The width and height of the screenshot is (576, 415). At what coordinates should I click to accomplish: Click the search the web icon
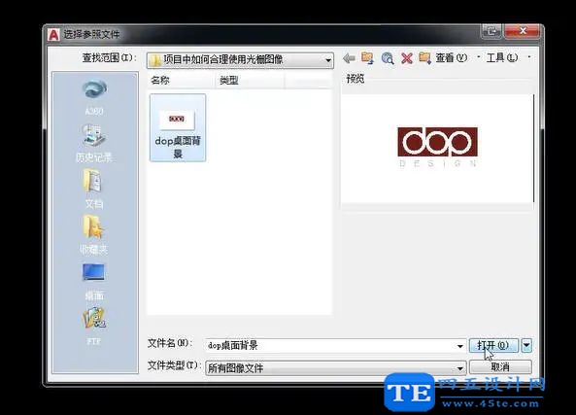tap(388, 58)
